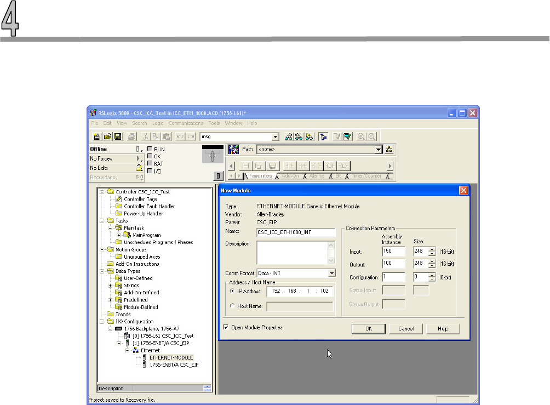Click the Output Unlatch (U) icon
This screenshot has width=550, height=405.
pyautogui.click(x=330, y=166)
